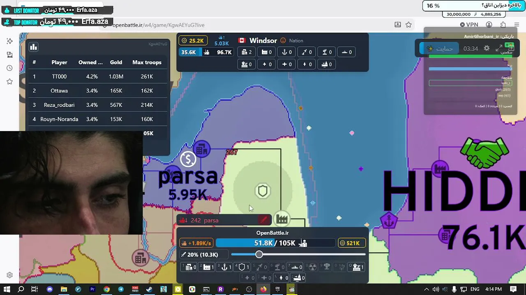Click the troops 51.8K / 105K bar

point(275,243)
